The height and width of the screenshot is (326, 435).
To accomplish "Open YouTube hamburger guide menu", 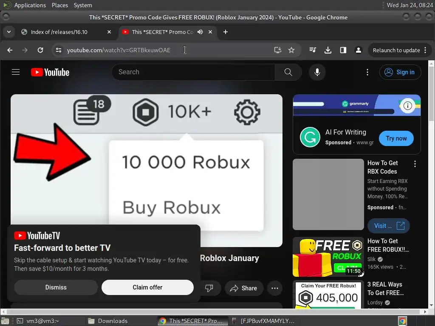I will click(16, 72).
